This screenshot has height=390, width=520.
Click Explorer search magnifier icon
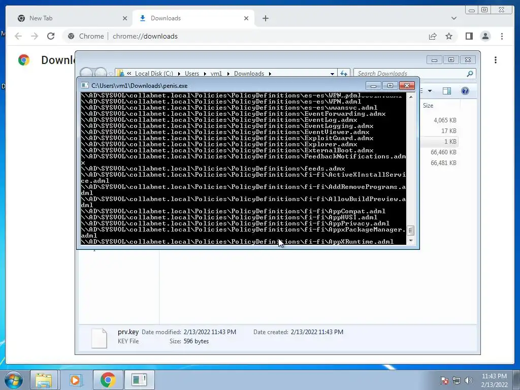(470, 73)
